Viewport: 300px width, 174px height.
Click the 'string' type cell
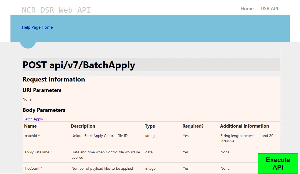[x=150, y=136]
